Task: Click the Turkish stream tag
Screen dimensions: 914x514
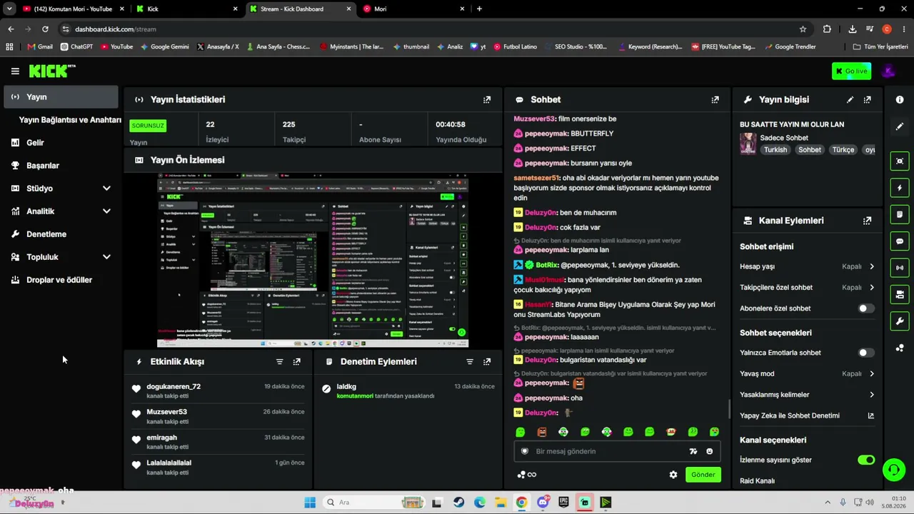Action: [775, 150]
